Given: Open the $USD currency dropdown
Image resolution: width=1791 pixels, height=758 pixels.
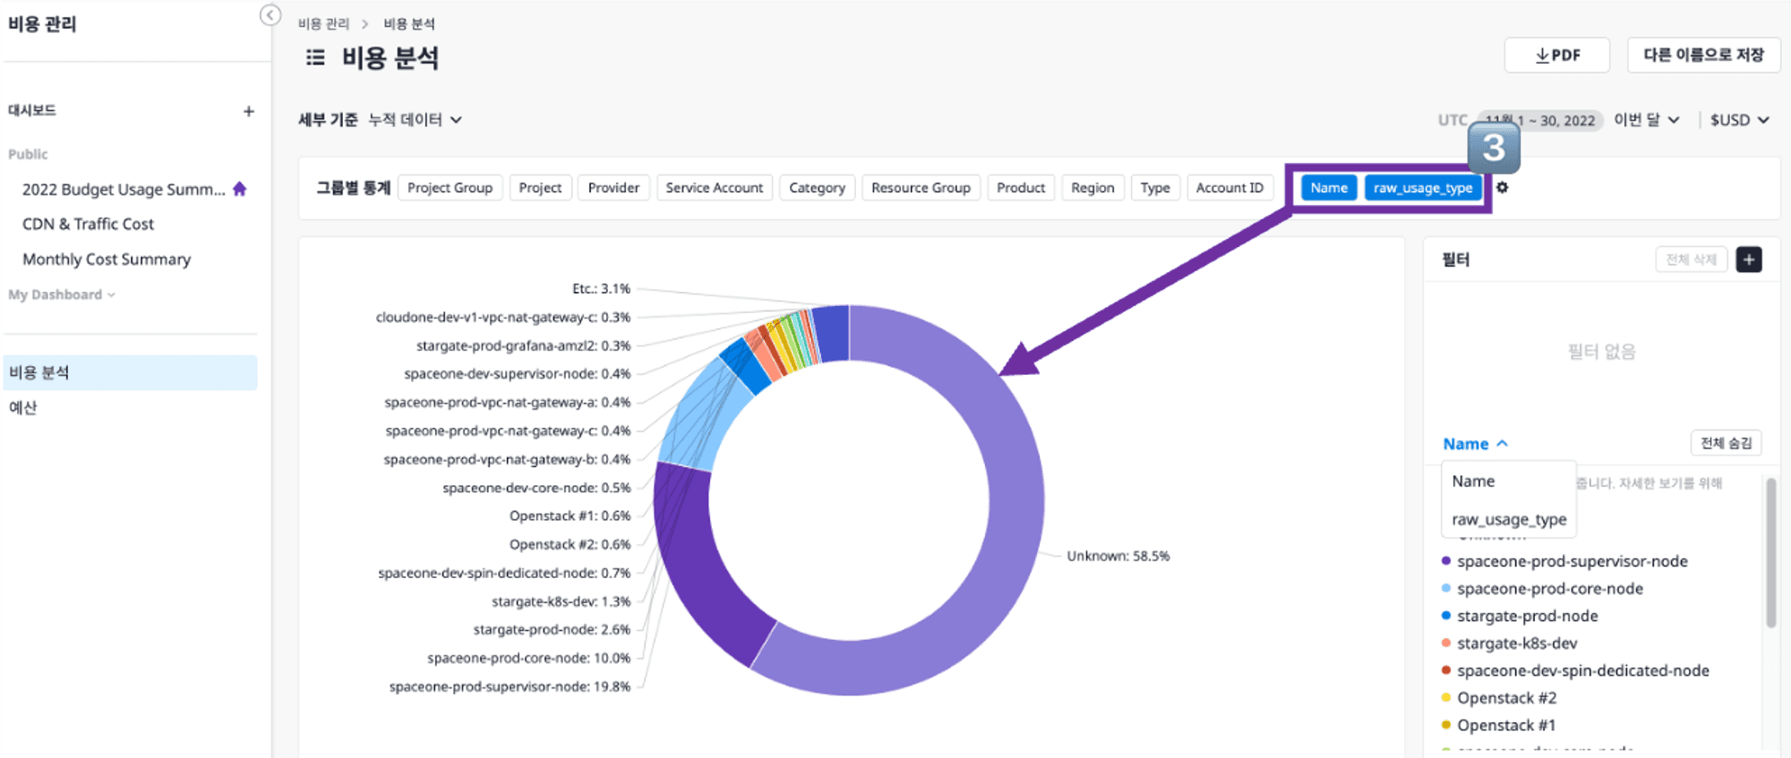Looking at the screenshot, I should click(1739, 120).
